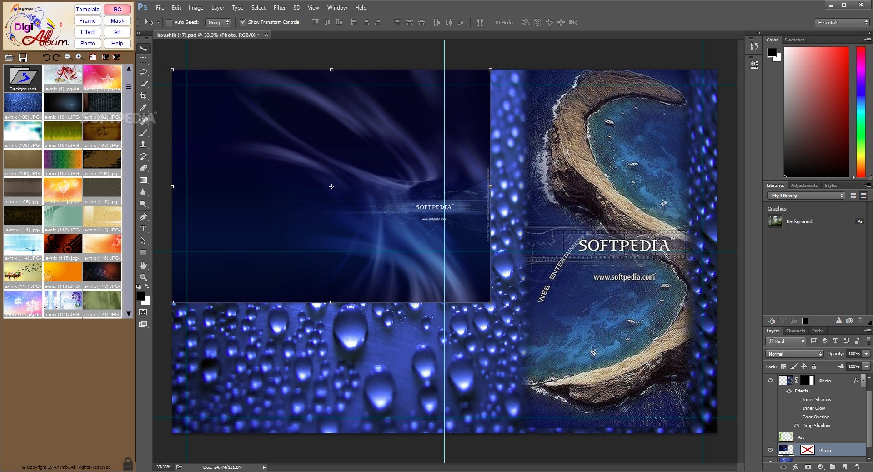This screenshot has width=873, height=472.
Task: Add a layer mask from Layers panel
Action: pos(808,467)
